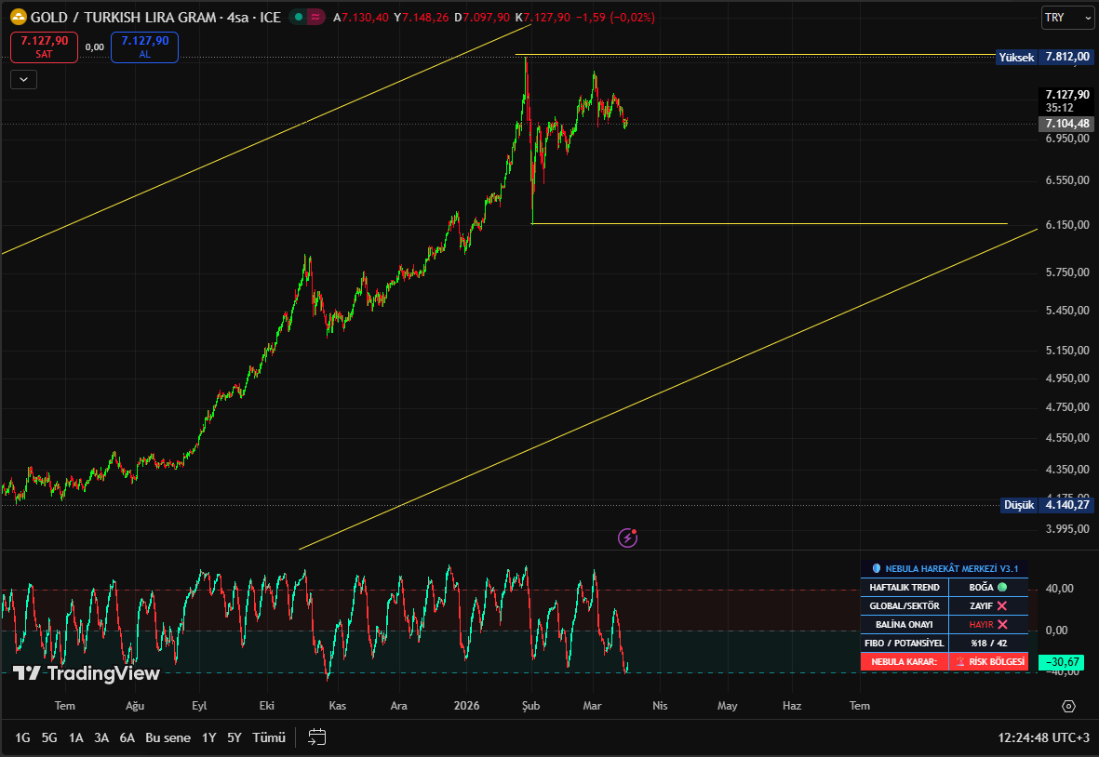
Task: Click the GOLD / TURKISH LIRA GRAM title
Action: click(123, 17)
